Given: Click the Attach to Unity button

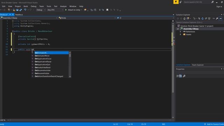Looking at the screenshot, I should (x=73, y=10).
